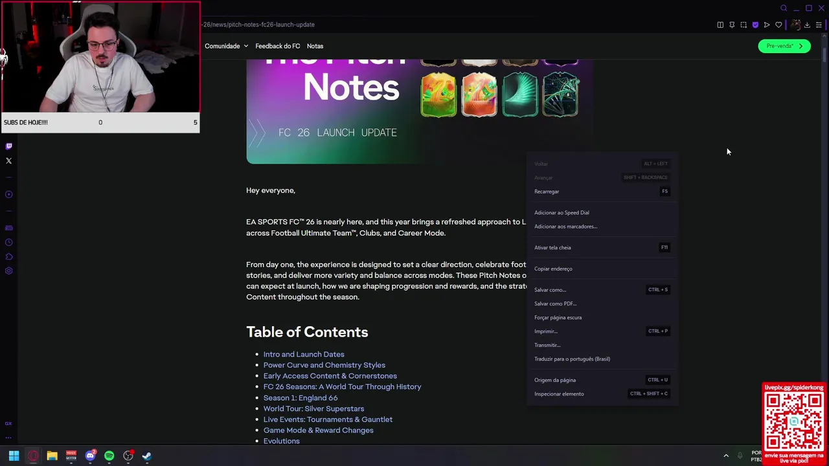Screen dimensions: 829x466
Task: Open the X (Twitter) sidebar panel
Action: coord(8,161)
